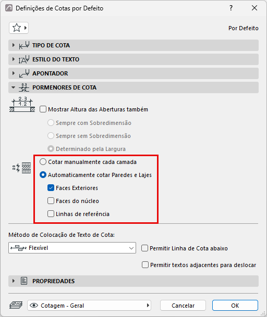Open the Cotagem - Geral layer menu
267x317 pixels.
89,305
